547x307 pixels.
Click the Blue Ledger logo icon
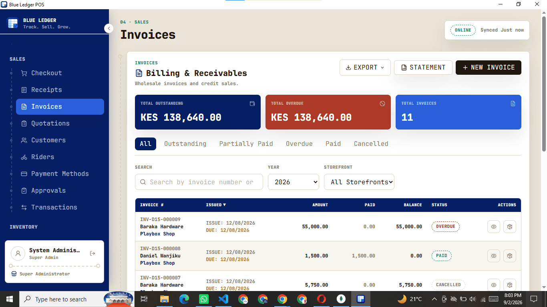pos(13,23)
